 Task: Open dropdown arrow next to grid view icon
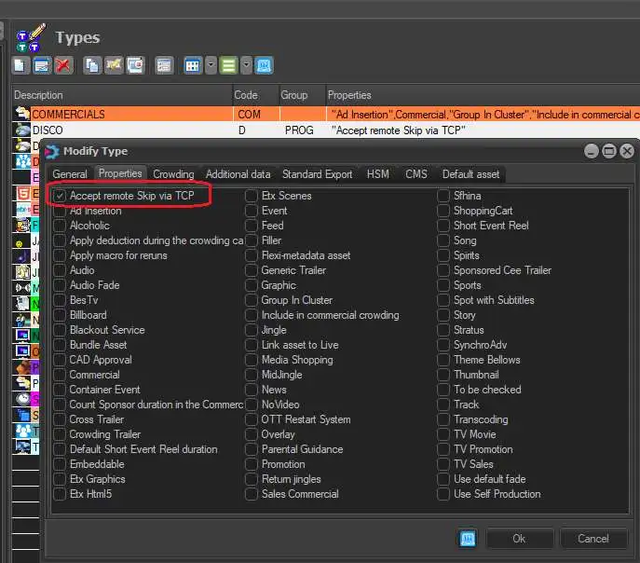[x=211, y=65]
